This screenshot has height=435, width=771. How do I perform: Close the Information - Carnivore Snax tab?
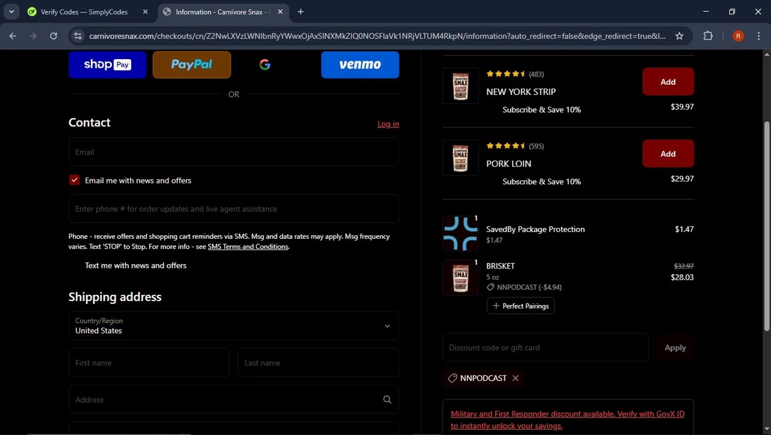[280, 11]
